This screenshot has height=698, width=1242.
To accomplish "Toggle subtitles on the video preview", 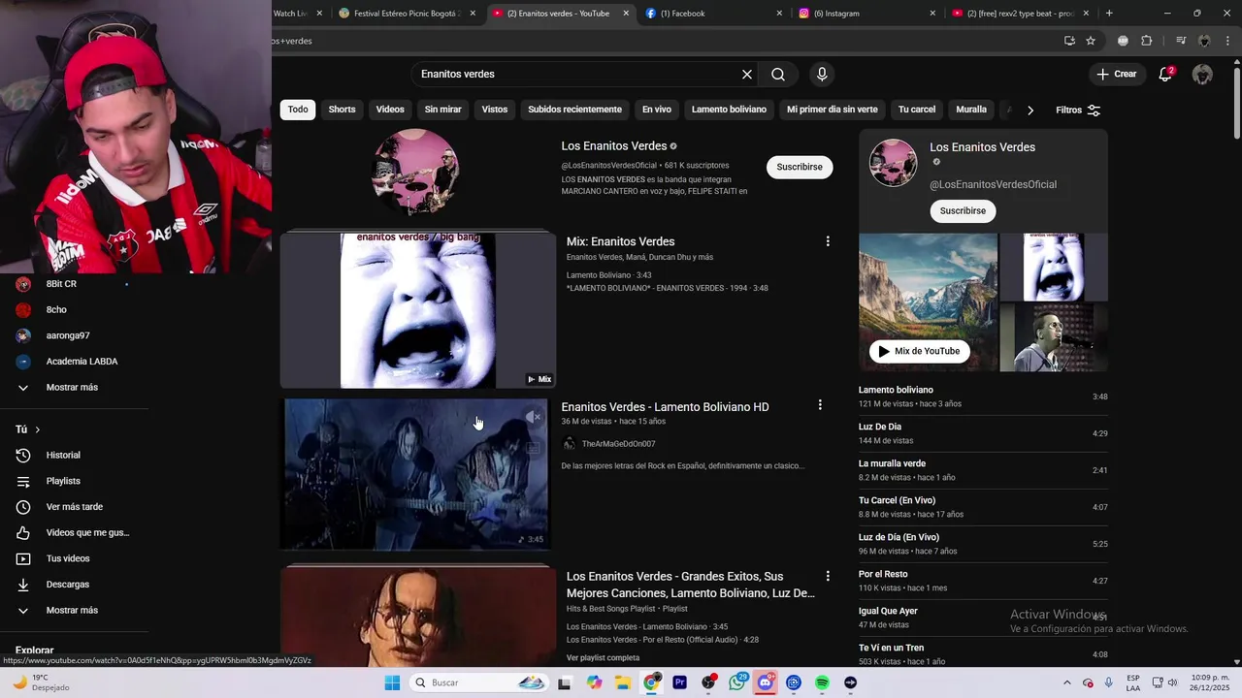I will (x=533, y=448).
